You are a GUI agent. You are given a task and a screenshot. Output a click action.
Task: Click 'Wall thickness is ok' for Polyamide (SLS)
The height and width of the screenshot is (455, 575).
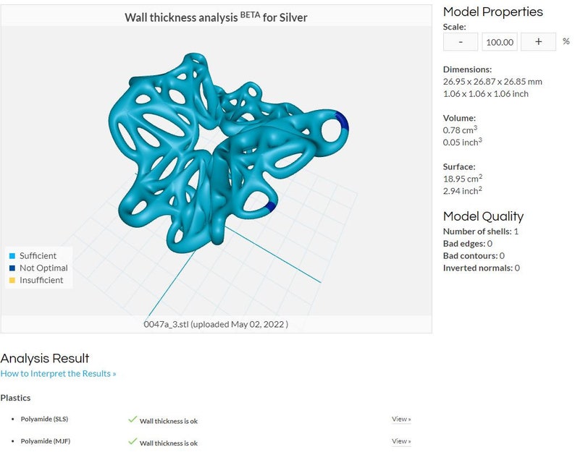coord(168,421)
